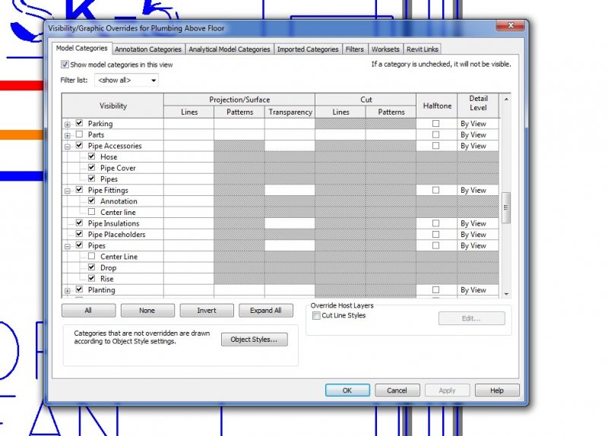Uncheck the Hose subcategory

click(91, 156)
